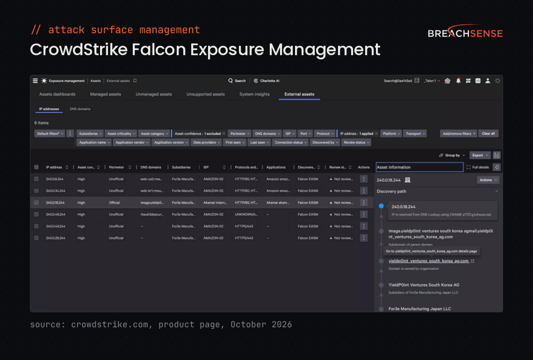This screenshot has width=533, height=360.
Task: Open the Next-Gen SIEM house icon
Action: coord(447,81)
